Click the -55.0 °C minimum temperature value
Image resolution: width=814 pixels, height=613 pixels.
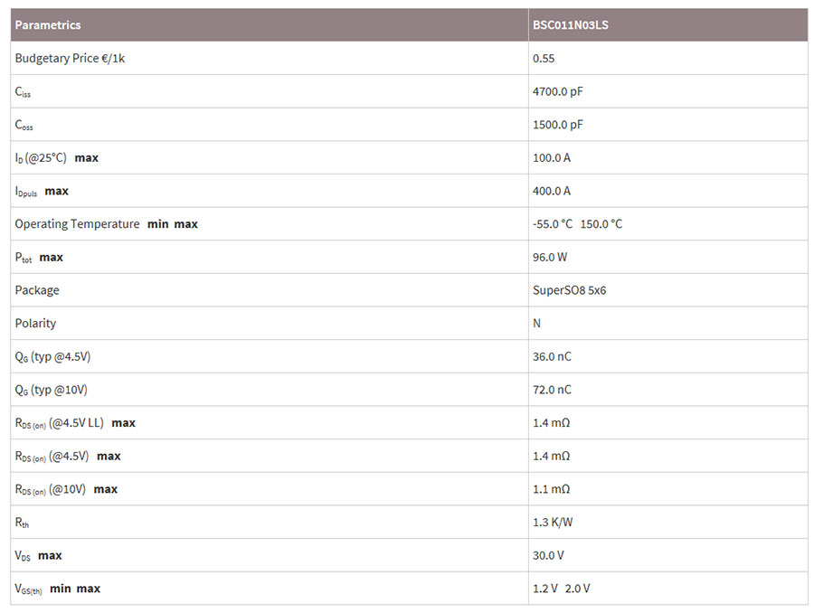click(x=553, y=224)
